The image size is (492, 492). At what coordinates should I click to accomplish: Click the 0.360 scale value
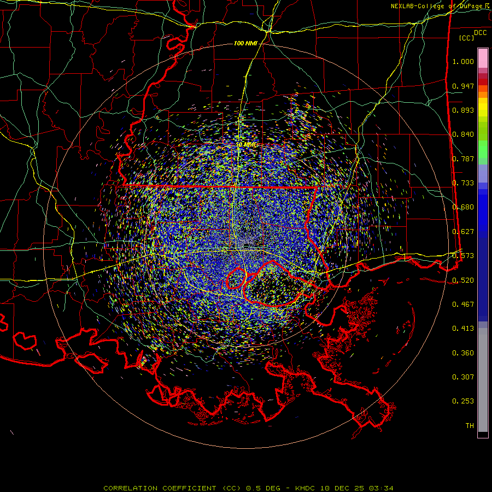(463, 353)
